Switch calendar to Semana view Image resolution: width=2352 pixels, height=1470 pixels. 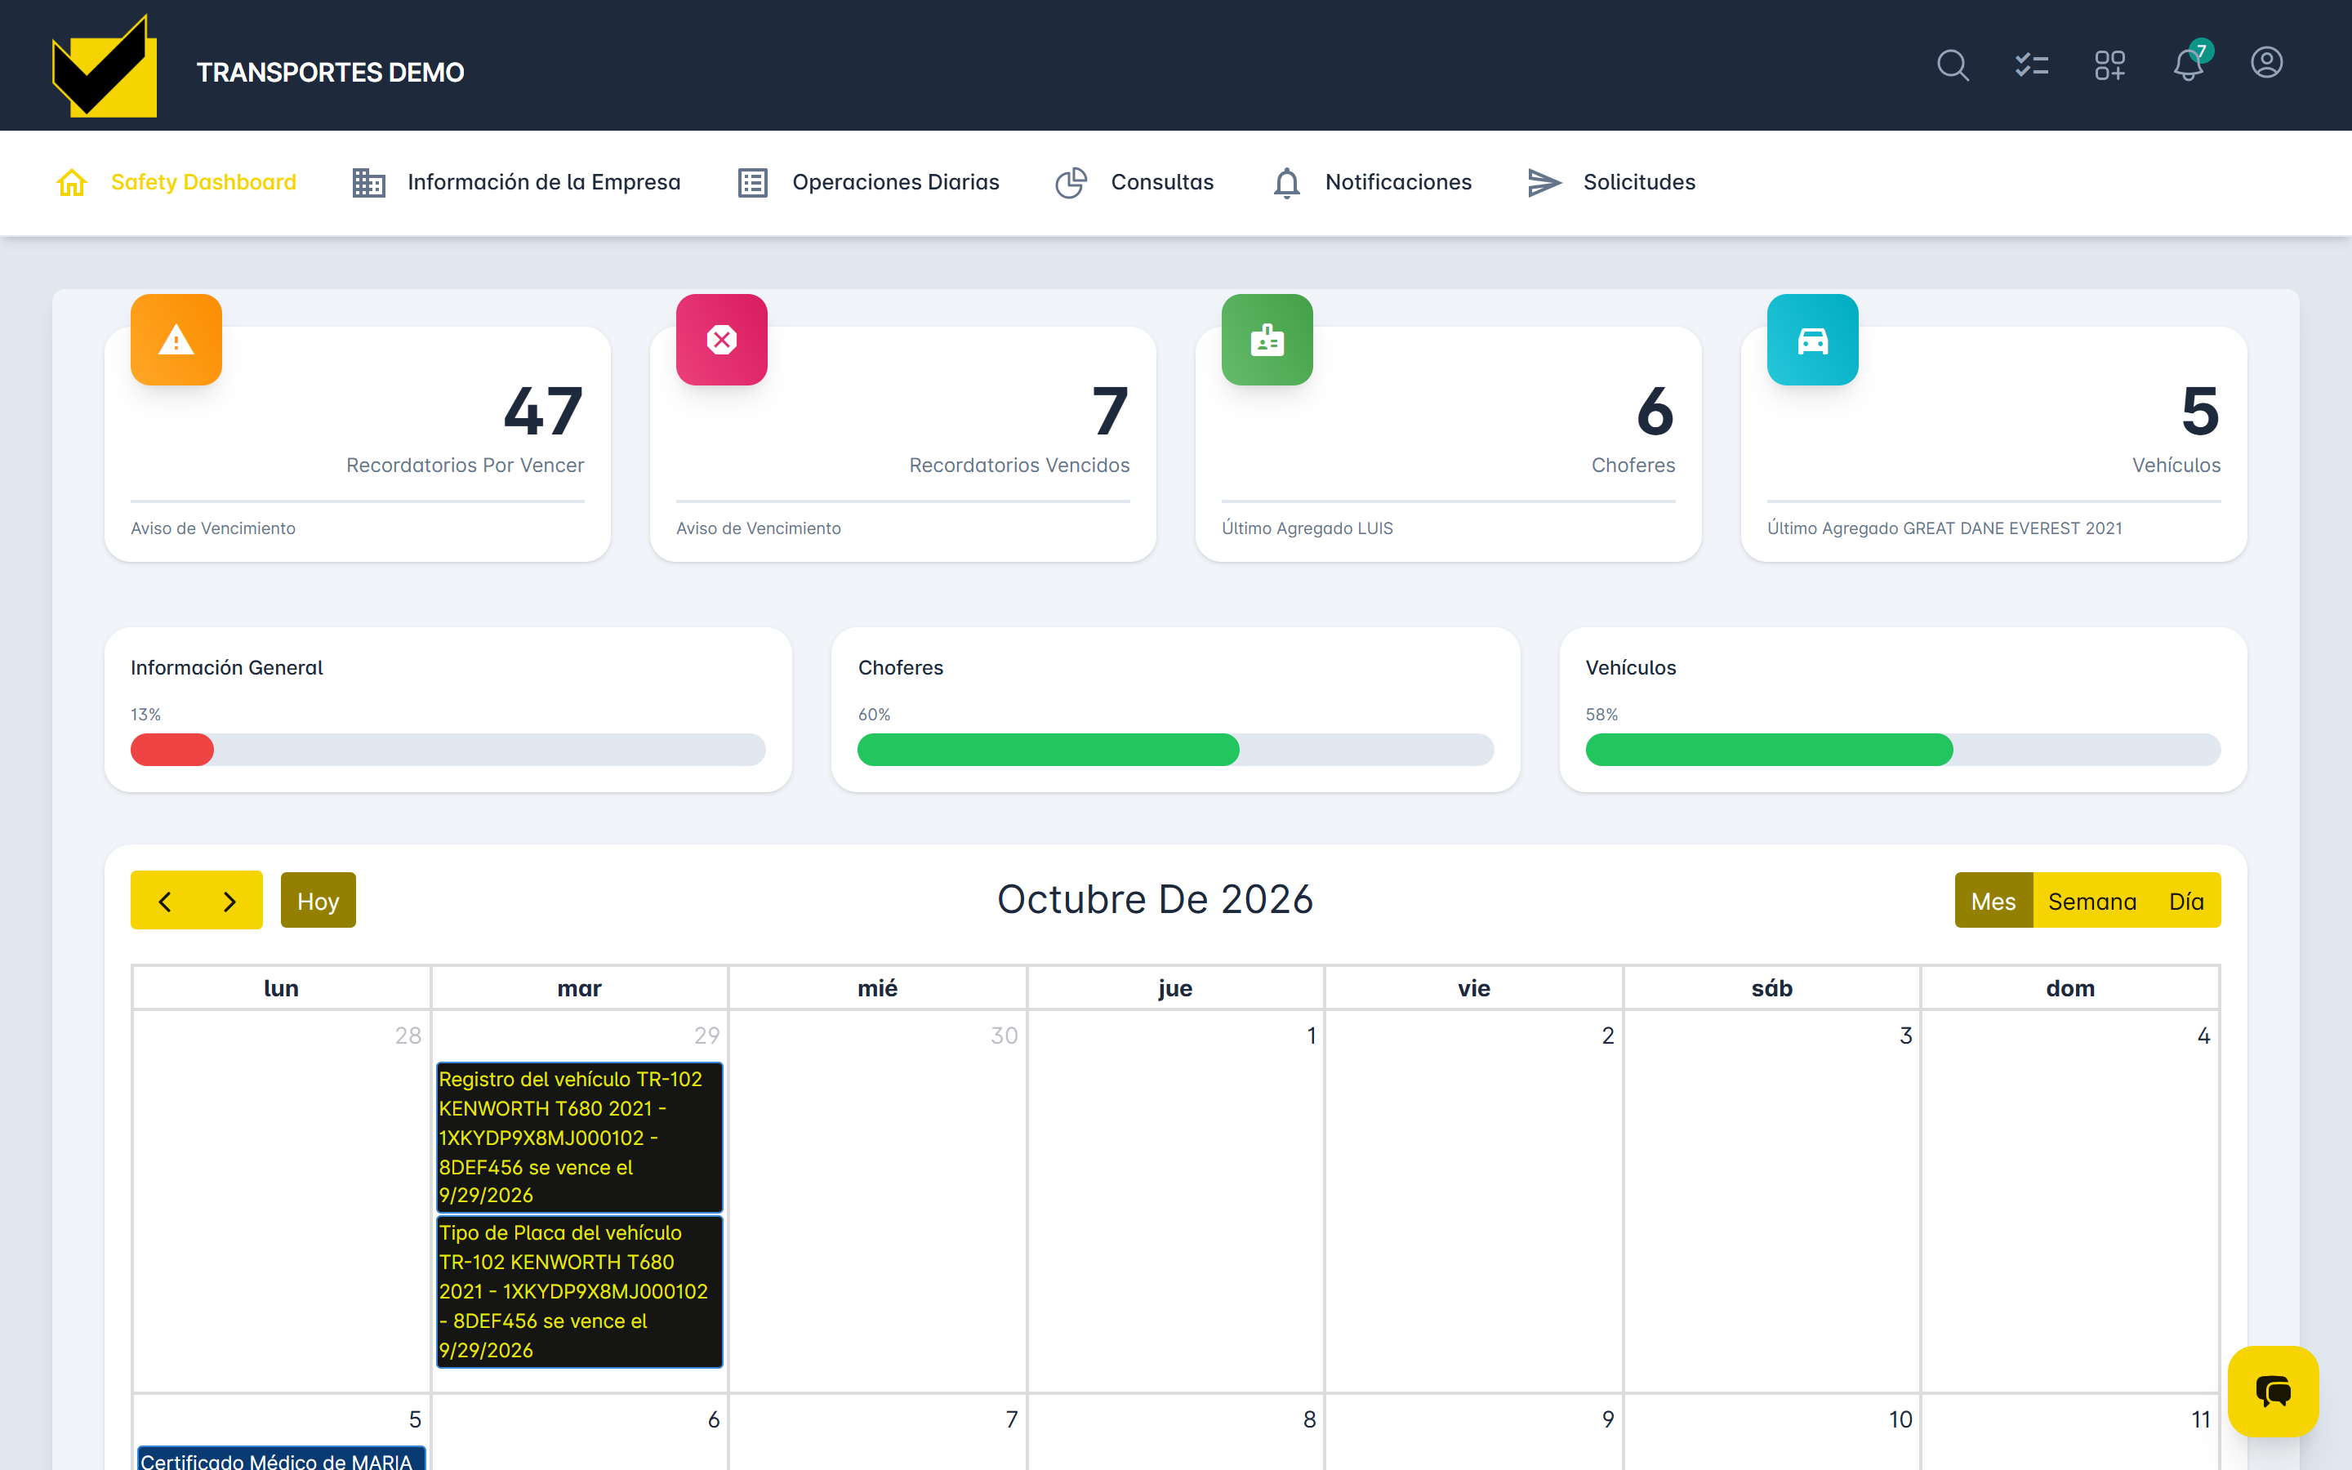point(2091,900)
